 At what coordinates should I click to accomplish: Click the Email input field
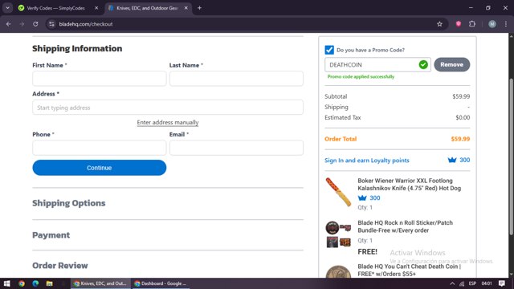coord(236,148)
